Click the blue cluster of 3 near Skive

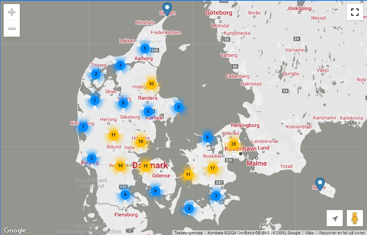coord(95,100)
